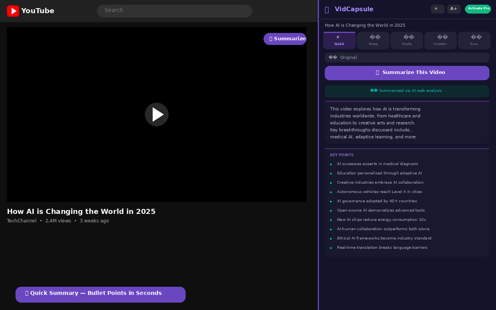The height and width of the screenshot is (310, 496).
Task: Click 'AI surpasses experts in medical diagnosis'
Action: (x=377, y=164)
